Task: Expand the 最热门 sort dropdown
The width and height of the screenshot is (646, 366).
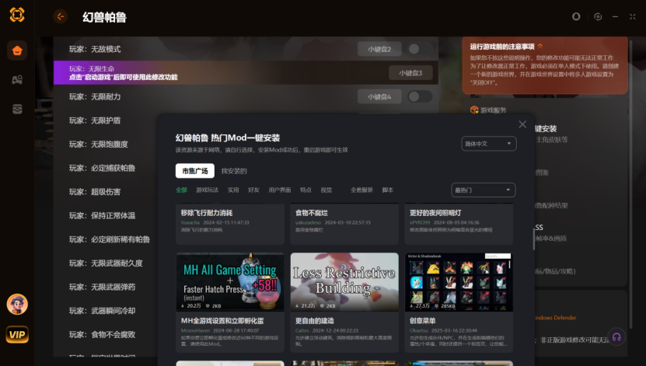Action: pyautogui.click(x=483, y=190)
